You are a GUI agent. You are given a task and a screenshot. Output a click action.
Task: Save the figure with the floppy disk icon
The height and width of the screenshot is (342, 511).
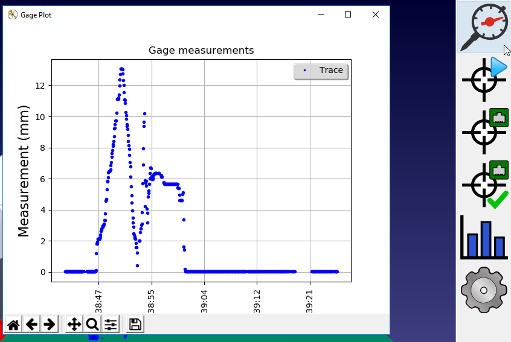(135, 325)
